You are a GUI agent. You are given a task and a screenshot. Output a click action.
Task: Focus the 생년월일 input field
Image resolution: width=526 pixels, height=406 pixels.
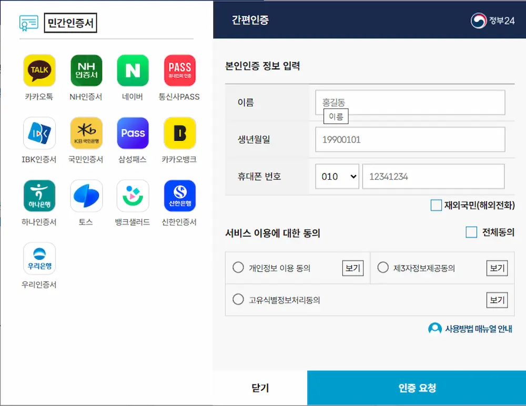410,139
